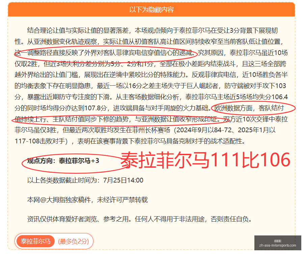
Task: Click the line 以上各类数据截止时间为：7月25日14:00
Action: coord(85,180)
